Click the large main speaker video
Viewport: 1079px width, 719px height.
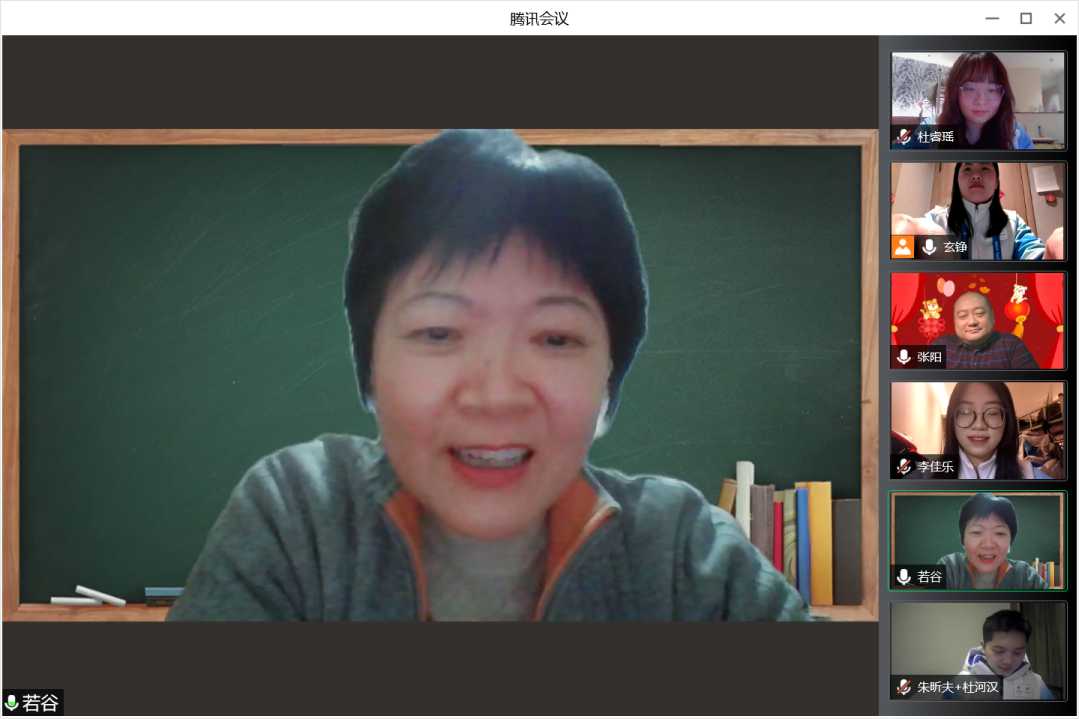(x=440, y=374)
